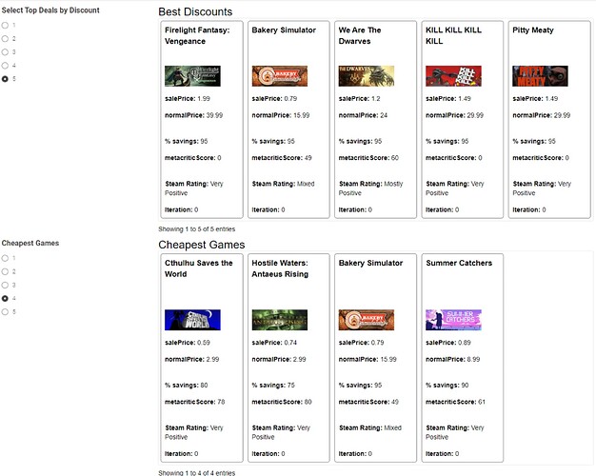Open Bakery Simulator thumbnail in Cheapest Games
This screenshot has width=596, height=476.
pos(367,320)
